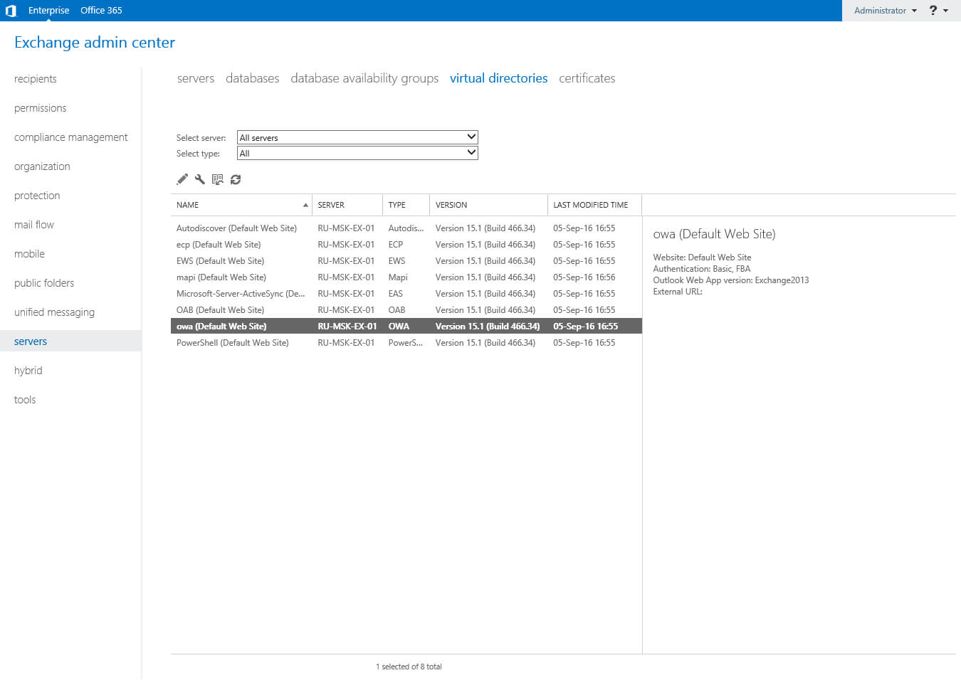Image resolution: width=961 pixels, height=690 pixels.
Task: Expand the Select type dropdown
Action: [357, 153]
